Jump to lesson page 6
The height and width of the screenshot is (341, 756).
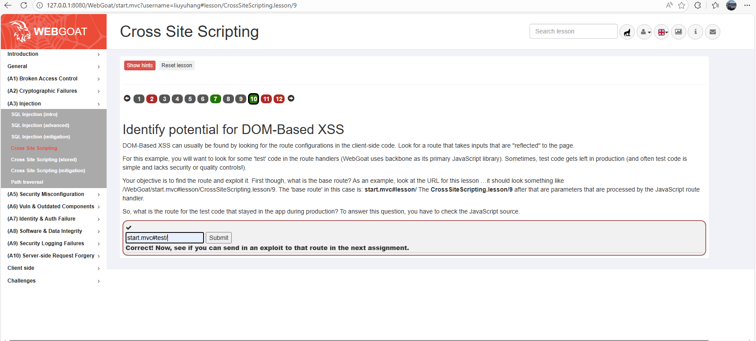(203, 99)
